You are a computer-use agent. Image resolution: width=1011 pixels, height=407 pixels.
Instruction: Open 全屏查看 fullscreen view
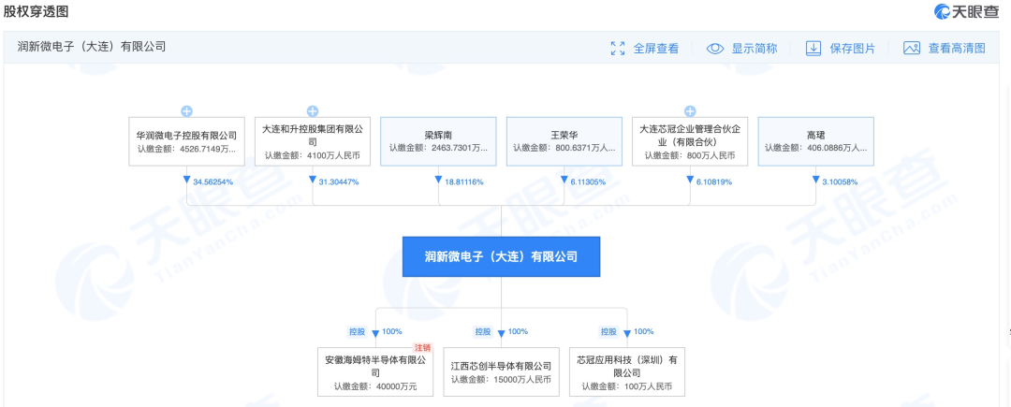(655, 49)
